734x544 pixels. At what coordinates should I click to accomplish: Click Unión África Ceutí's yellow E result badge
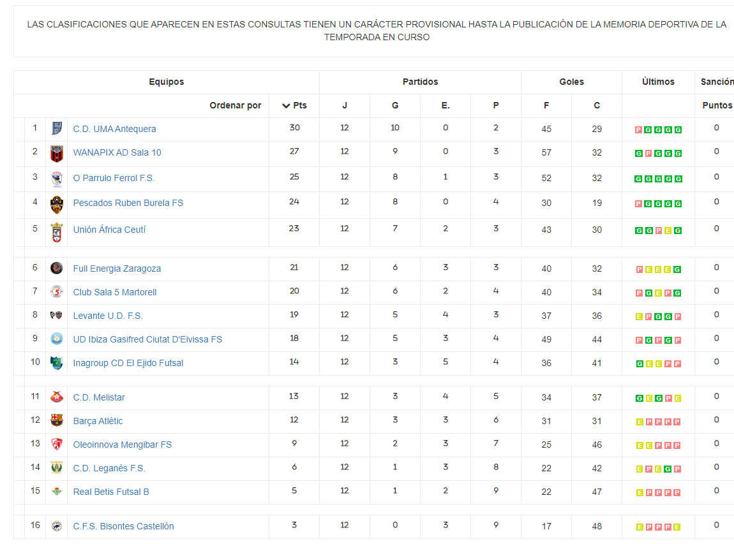coord(668,231)
